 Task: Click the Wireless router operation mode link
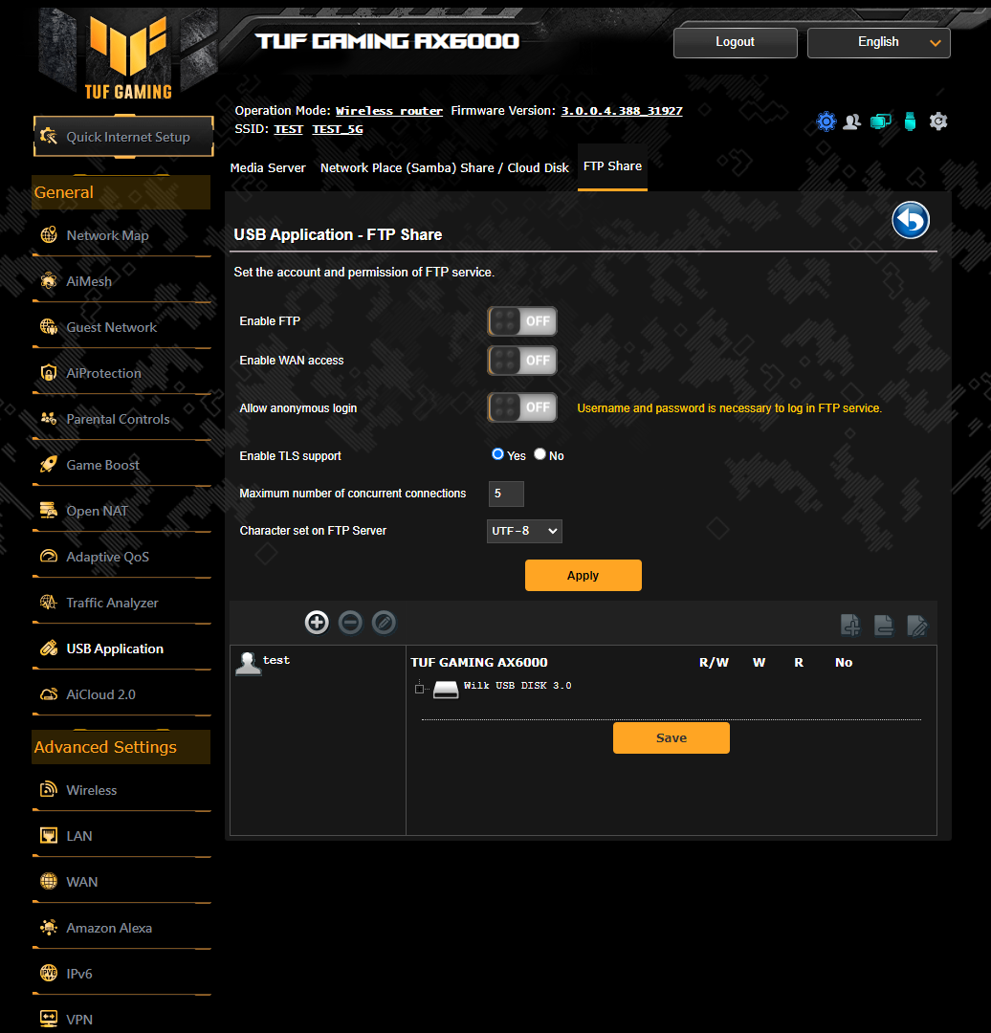(x=388, y=111)
